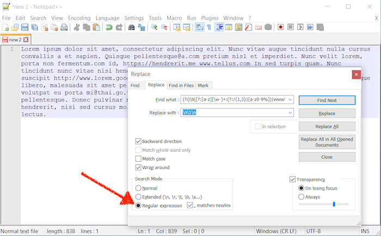Toggle the Word Wrap toolbar icon

click(200, 27)
